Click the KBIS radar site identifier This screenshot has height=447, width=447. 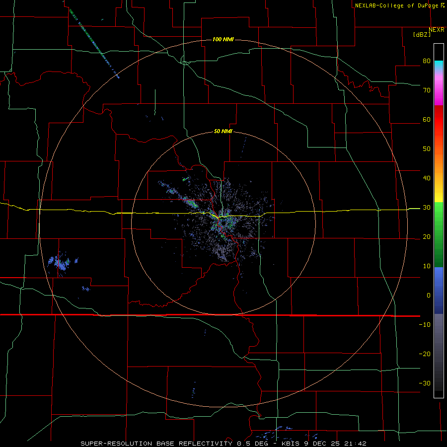click(292, 444)
